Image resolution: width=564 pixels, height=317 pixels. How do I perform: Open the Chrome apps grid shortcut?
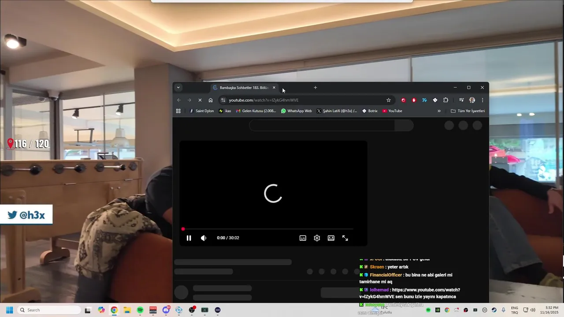click(x=178, y=111)
